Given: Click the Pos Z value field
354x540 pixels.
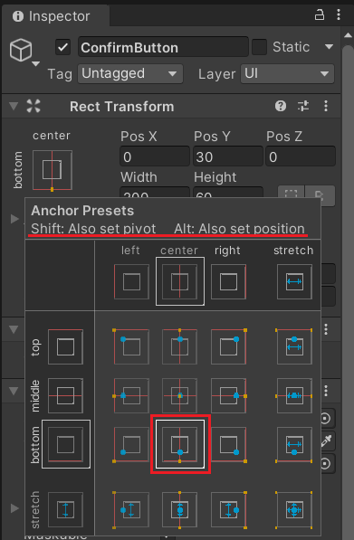Looking at the screenshot, I should (301, 156).
